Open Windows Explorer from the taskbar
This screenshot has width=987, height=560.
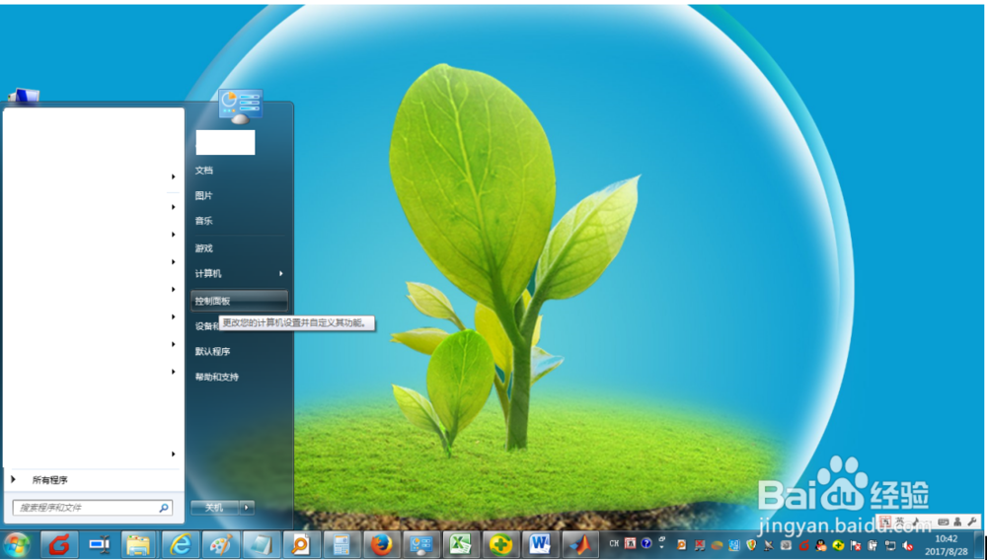[x=140, y=545]
